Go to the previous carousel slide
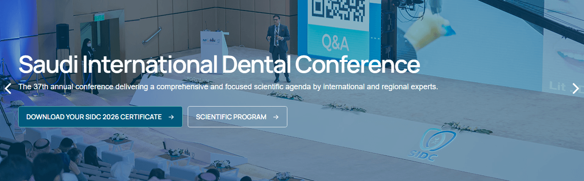Image resolution: width=584 pixels, height=181 pixels. tap(8, 88)
